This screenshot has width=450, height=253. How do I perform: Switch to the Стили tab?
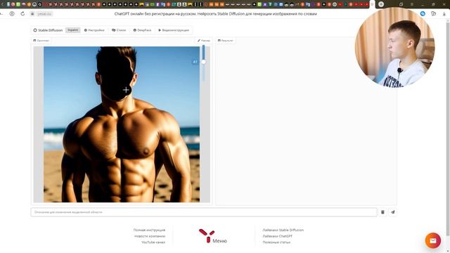point(119,30)
